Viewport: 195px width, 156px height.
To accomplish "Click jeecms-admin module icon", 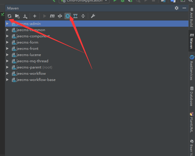I will (x=14, y=24).
